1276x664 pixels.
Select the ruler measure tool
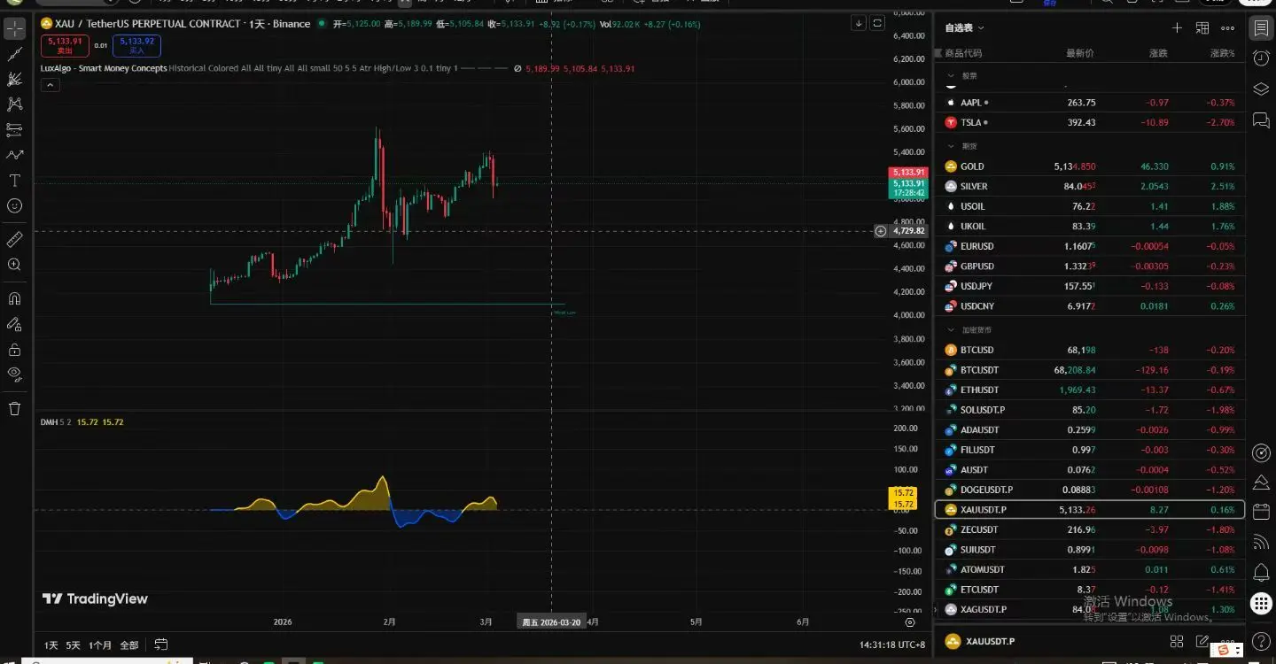[x=14, y=239]
